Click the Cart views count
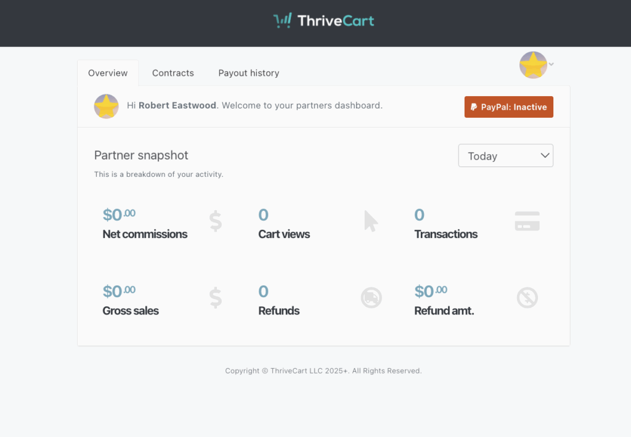 (x=263, y=215)
